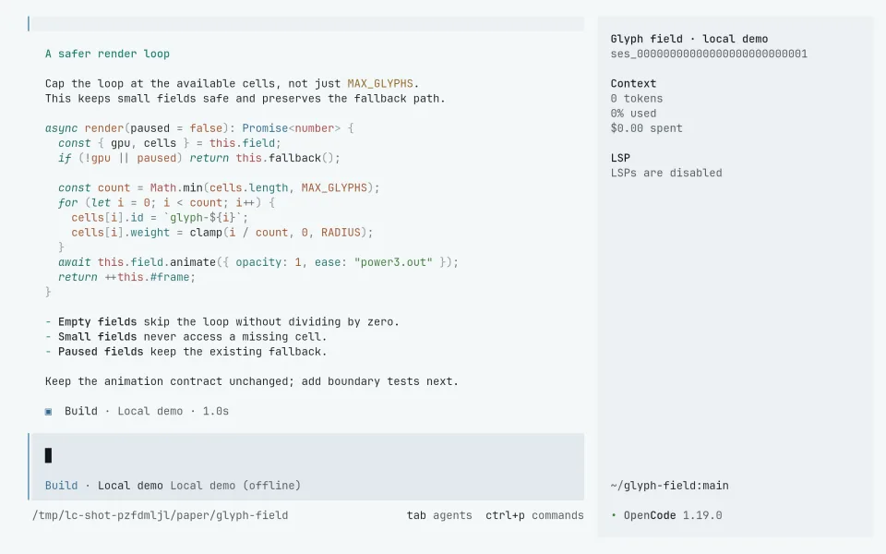The height and width of the screenshot is (554, 886).
Task: Click 'LSPs are disabled' text
Action: [666, 173]
